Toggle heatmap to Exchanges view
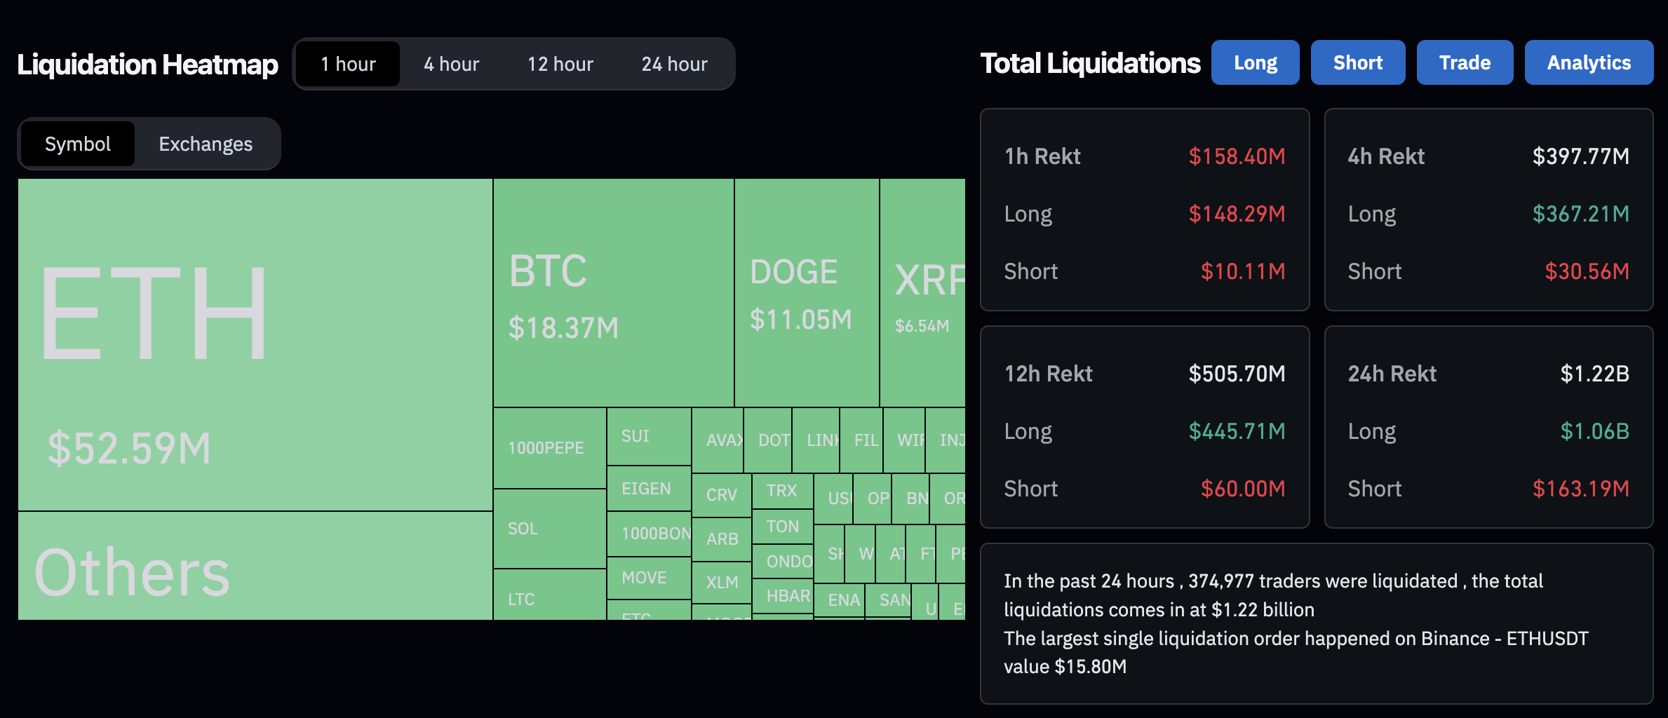Image resolution: width=1668 pixels, height=718 pixels. tap(206, 144)
